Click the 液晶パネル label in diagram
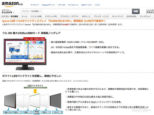154x115 pixels. click(x=8, y=112)
